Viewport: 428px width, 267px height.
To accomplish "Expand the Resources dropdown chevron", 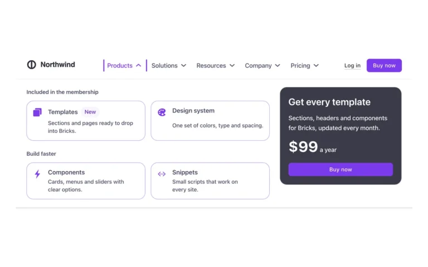I will (232, 66).
